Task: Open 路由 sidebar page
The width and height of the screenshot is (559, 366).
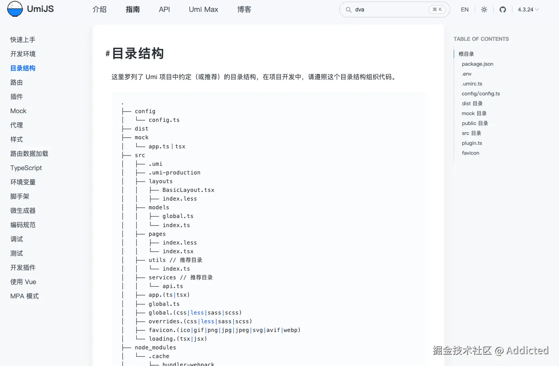Action: [17, 82]
